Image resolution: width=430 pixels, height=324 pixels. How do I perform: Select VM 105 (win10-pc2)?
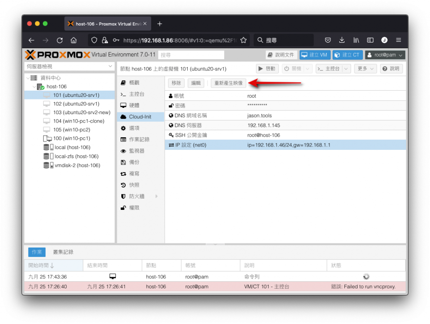tap(69, 130)
